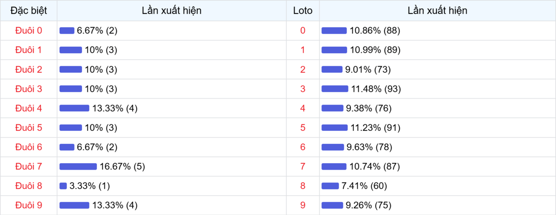Click the 9.01% (73) value text
556x215 pixels.
[368, 69]
